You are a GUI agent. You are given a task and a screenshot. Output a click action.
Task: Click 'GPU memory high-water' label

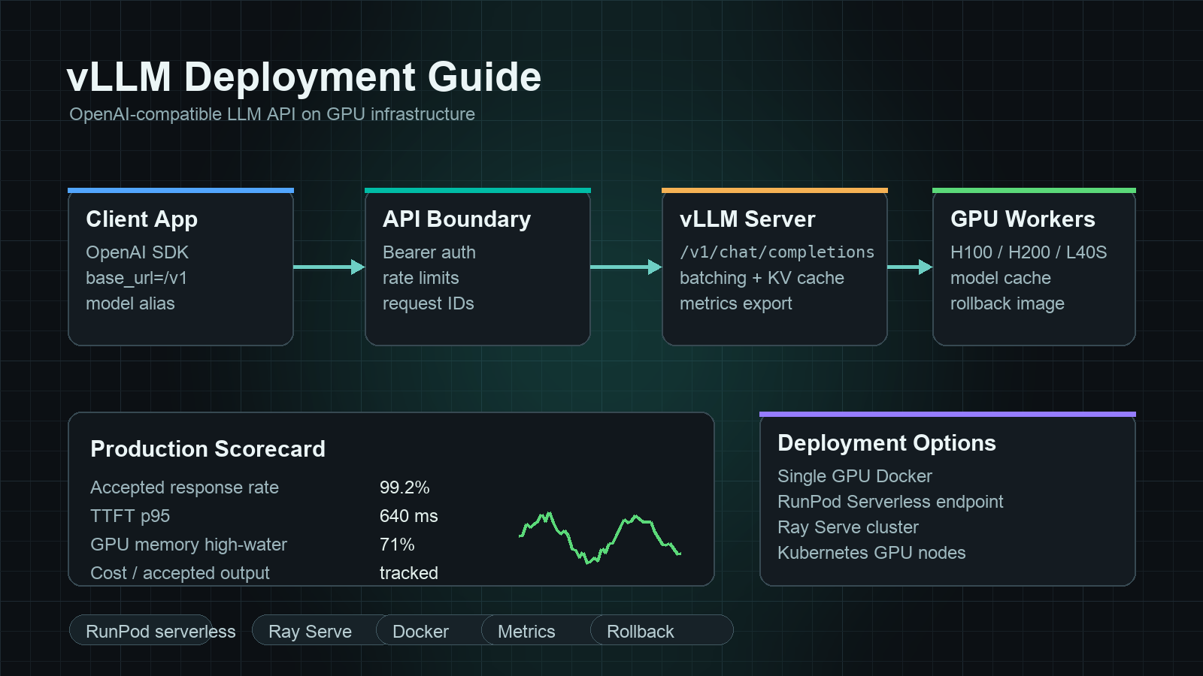coord(189,545)
